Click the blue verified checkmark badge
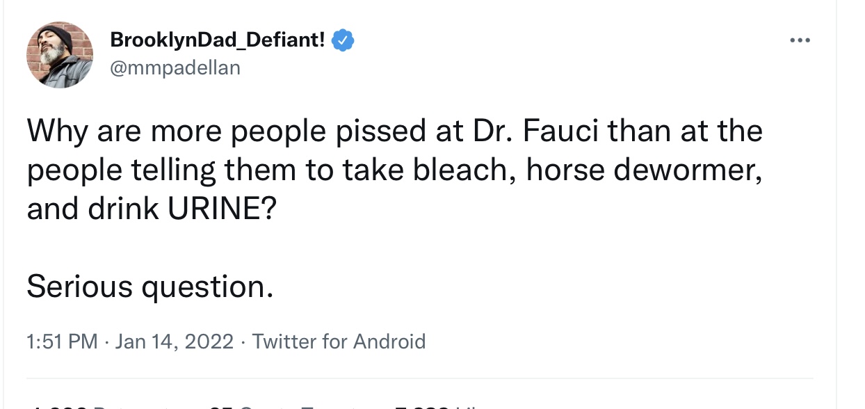Viewport: 865px width, 409px height. click(x=342, y=41)
